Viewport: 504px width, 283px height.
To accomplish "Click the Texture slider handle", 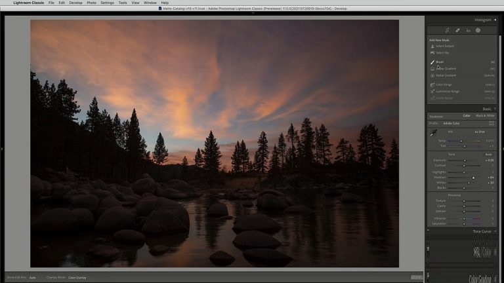I will (x=464, y=201).
